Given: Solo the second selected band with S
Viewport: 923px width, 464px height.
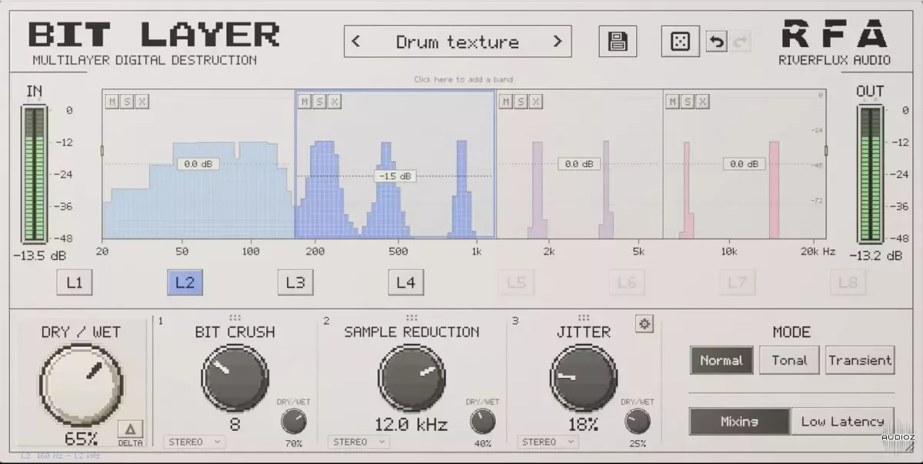Looking at the screenshot, I should [319, 102].
